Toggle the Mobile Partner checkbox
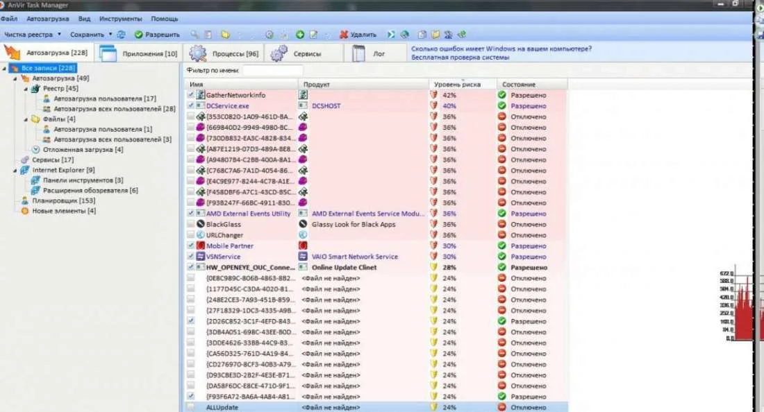The width and height of the screenshot is (764, 412). pyautogui.click(x=191, y=246)
